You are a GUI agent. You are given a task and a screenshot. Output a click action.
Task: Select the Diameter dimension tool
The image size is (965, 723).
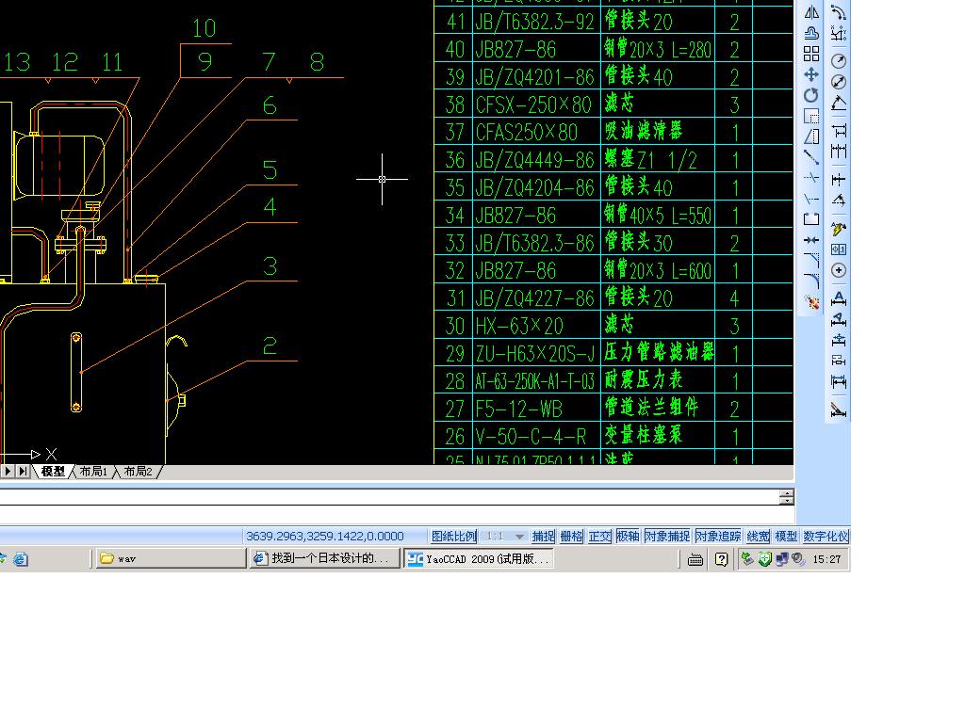point(838,82)
